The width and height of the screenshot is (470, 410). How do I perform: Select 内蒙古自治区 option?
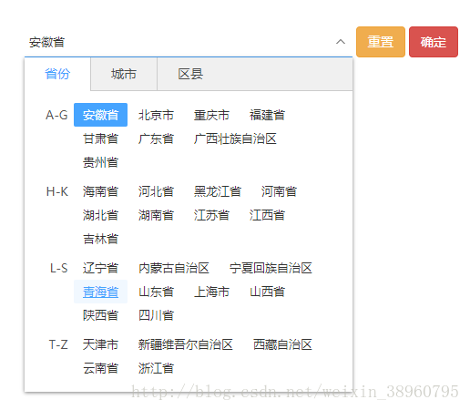click(174, 268)
